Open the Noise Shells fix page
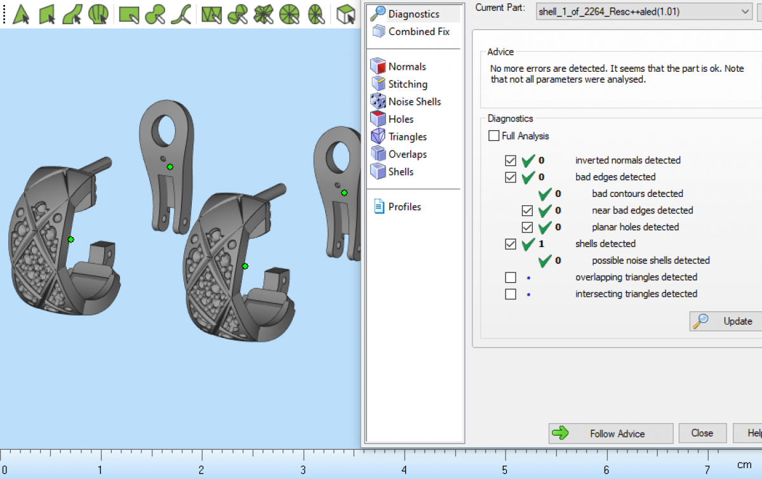The height and width of the screenshot is (479, 762). click(414, 102)
